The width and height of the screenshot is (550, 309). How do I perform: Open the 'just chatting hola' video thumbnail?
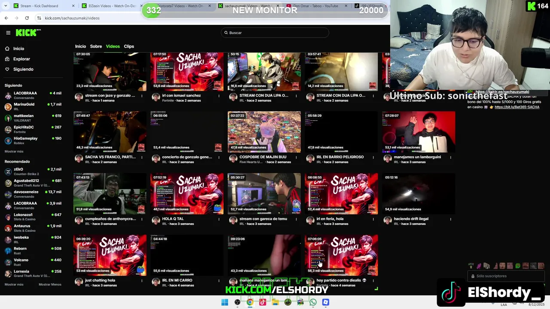[110, 255]
